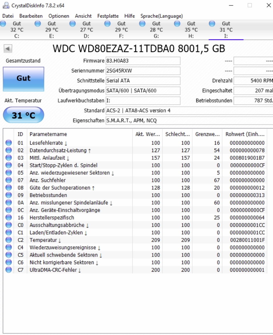Click the CrystalDiskInfo app icon in title bar
This screenshot has width=273, height=335.
pyautogui.click(x=6, y=5)
